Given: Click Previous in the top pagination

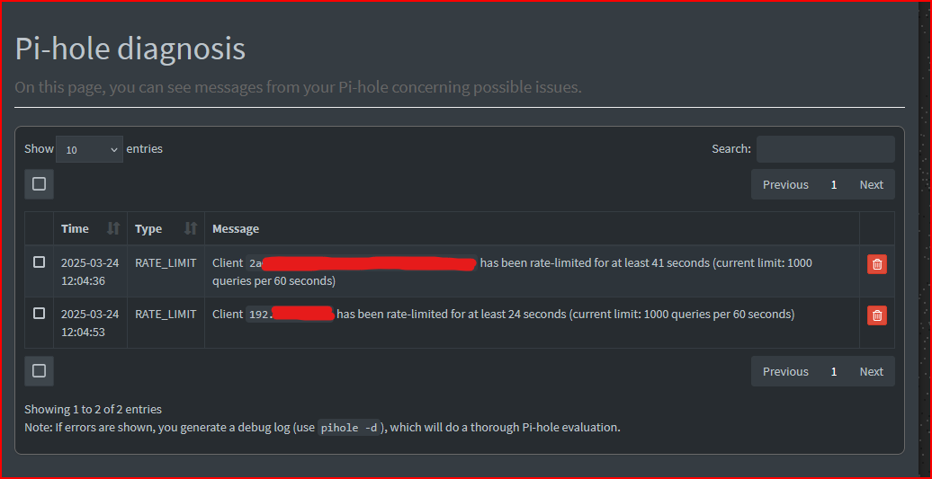Looking at the screenshot, I should click(x=785, y=185).
